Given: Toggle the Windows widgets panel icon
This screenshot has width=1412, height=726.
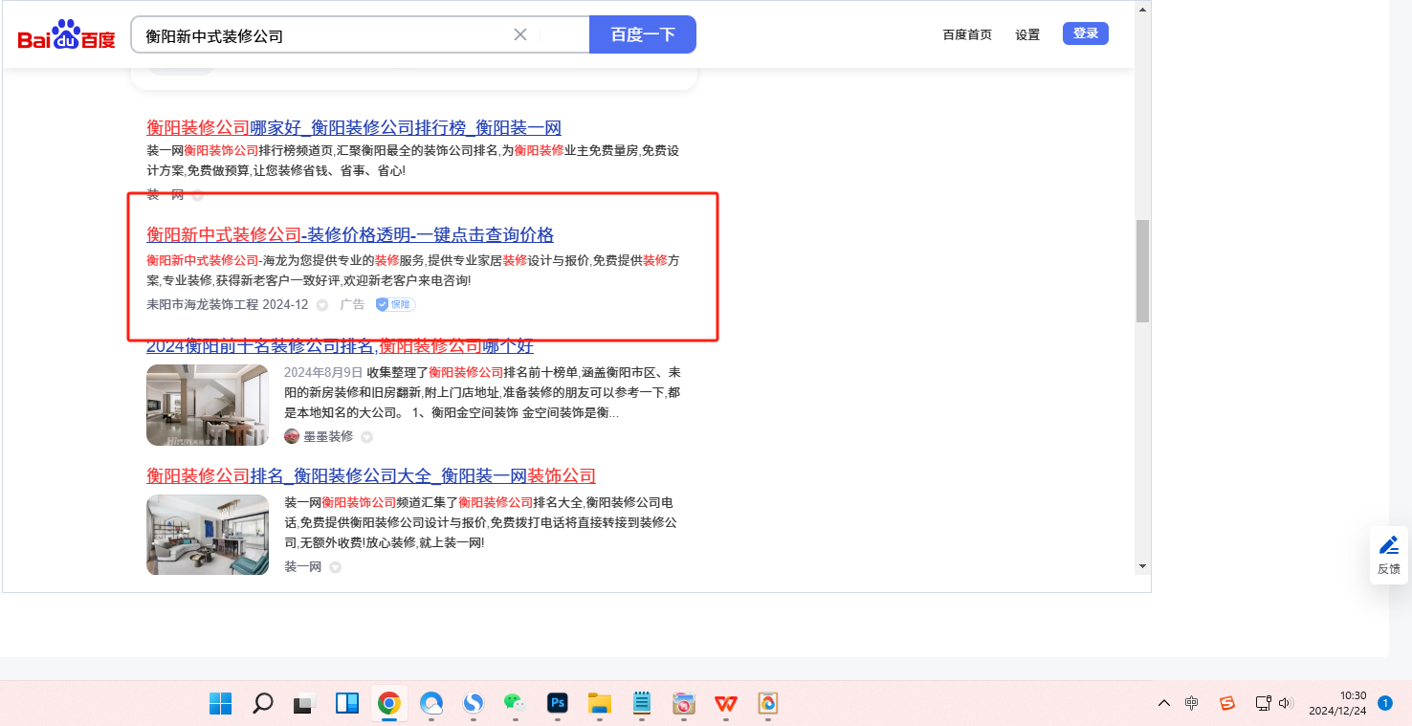Looking at the screenshot, I should point(346,704).
